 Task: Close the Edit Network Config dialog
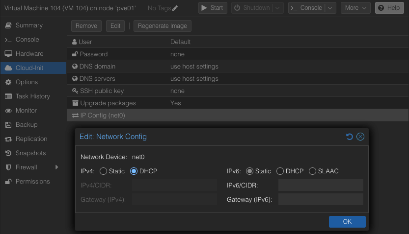[360, 137]
